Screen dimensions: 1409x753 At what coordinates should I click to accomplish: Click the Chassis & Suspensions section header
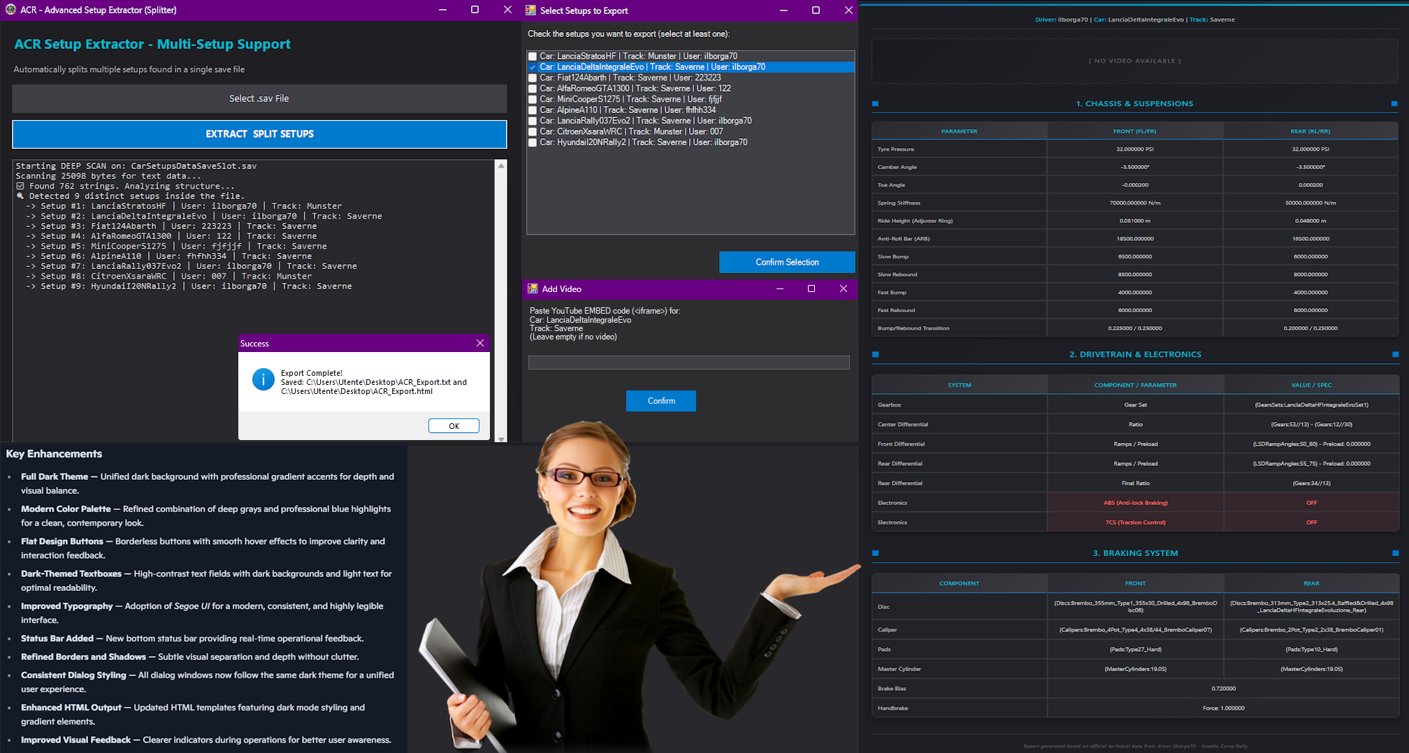click(x=1134, y=103)
